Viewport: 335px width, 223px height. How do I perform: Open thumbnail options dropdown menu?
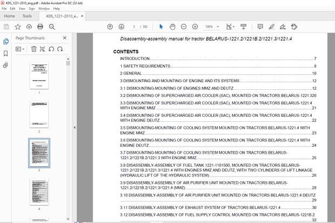20,49
